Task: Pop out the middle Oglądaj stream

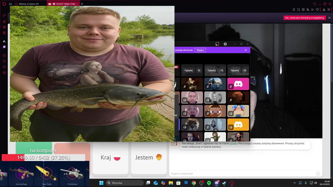Action: click(x=222, y=70)
